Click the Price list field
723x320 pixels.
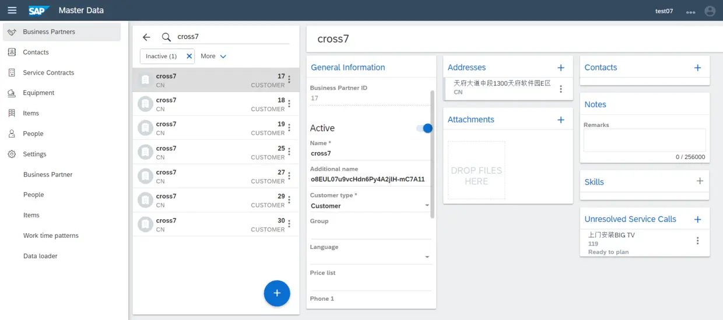click(x=370, y=284)
